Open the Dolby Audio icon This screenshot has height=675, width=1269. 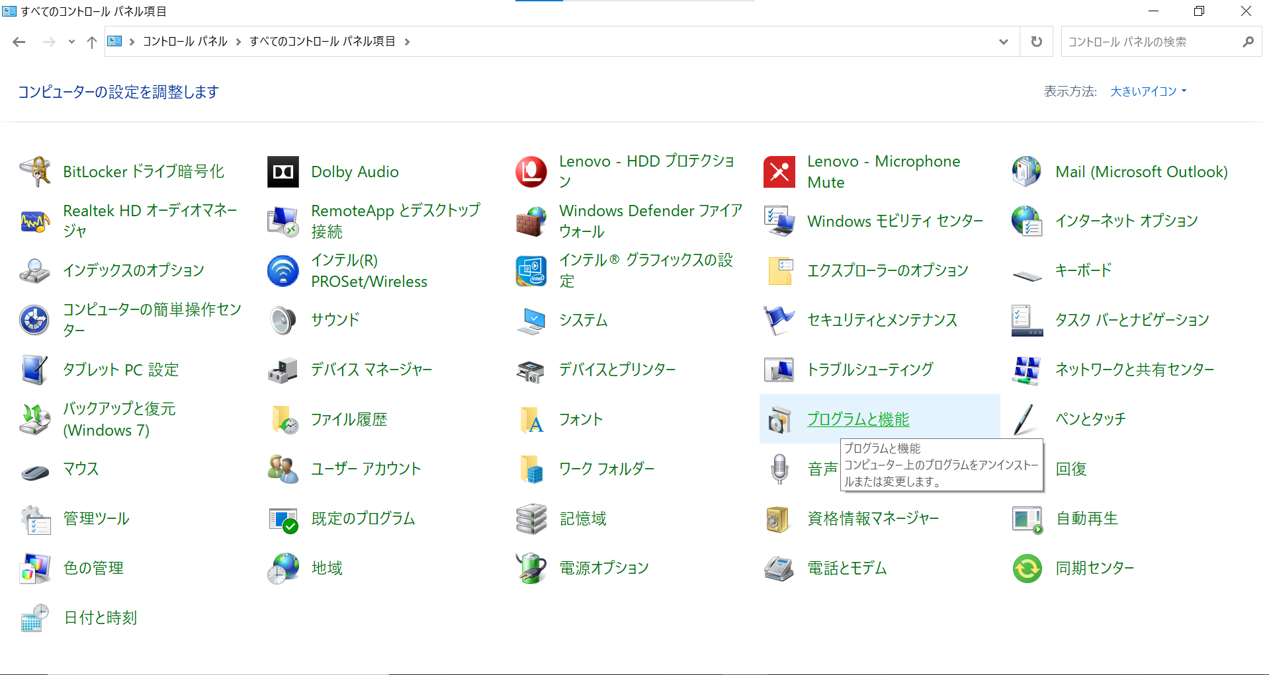(283, 172)
